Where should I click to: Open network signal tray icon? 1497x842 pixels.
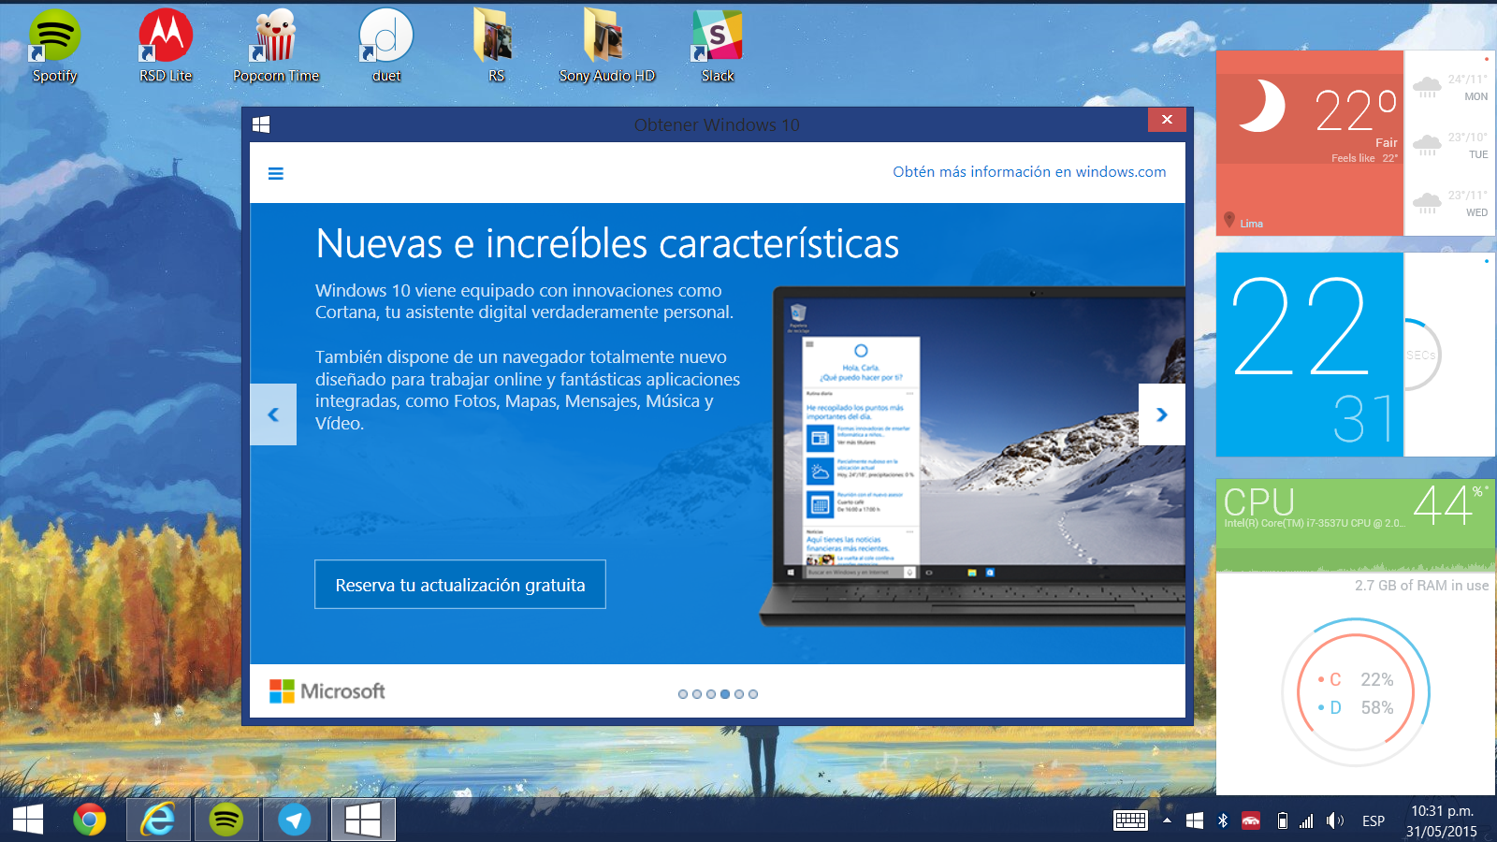[1306, 820]
